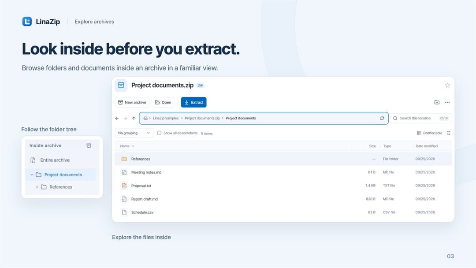Viewport: 476px width, 268px height.
Task: Go forward with the right arrow
Action: click(x=125, y=119)
